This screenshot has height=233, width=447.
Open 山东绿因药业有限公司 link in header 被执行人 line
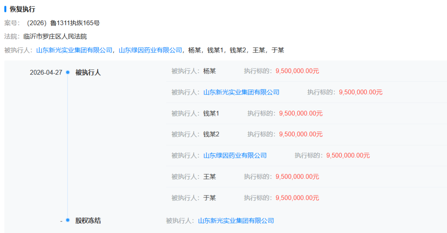tap(150, 50)
